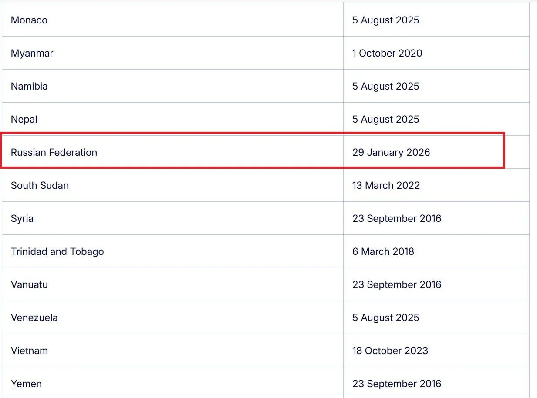Select Venezuela's 5 August 2025 date
This screenshot has width=537, height=398.
[x=385, y=318]
